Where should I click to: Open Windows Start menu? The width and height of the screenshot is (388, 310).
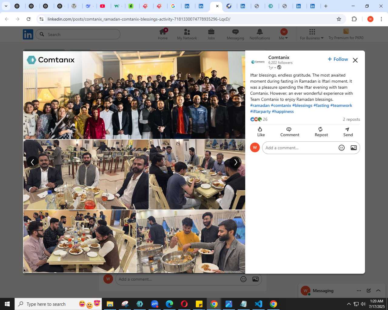click(x=7, y=304)
